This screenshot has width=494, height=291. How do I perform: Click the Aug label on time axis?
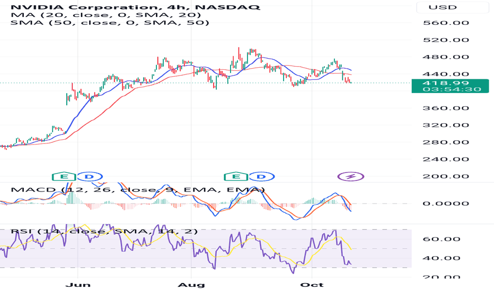[x=191, y=285]
